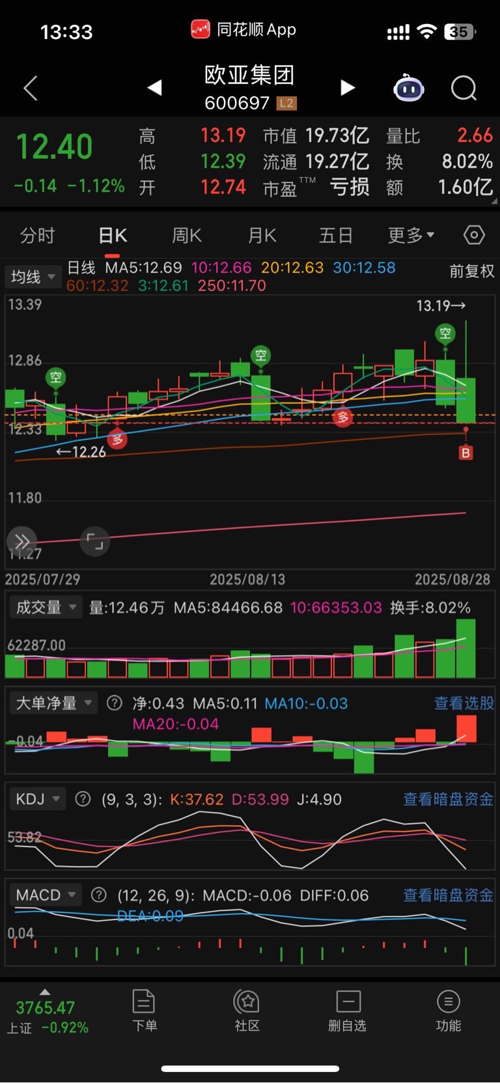Open the 成交量 indicator dropdown

[45, 608]
